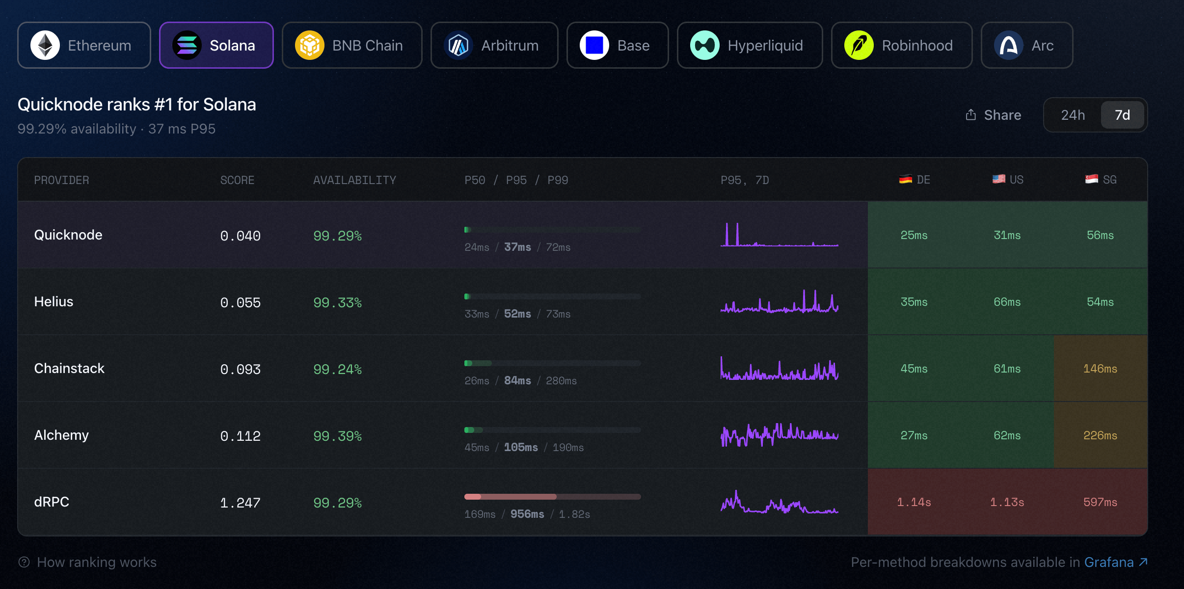Select the Chainstack provider name
Screen dimensions: 1184x589
pos(69,368)
